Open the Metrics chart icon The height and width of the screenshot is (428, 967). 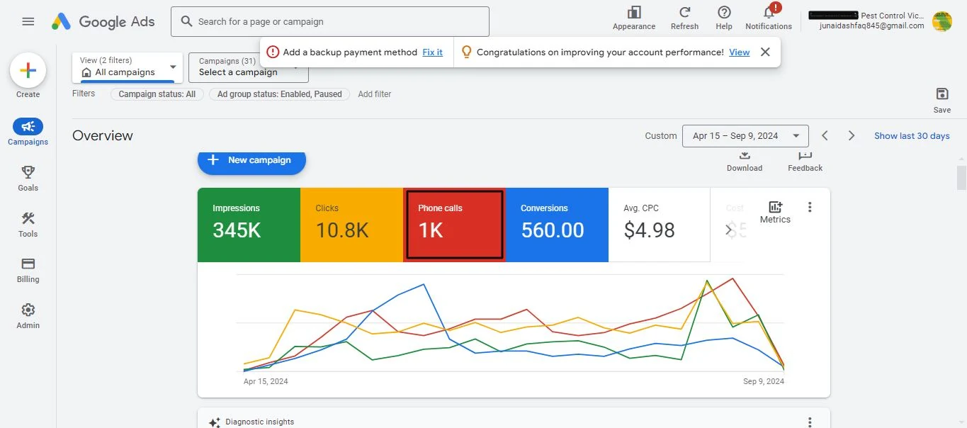(x=775, y=207)
